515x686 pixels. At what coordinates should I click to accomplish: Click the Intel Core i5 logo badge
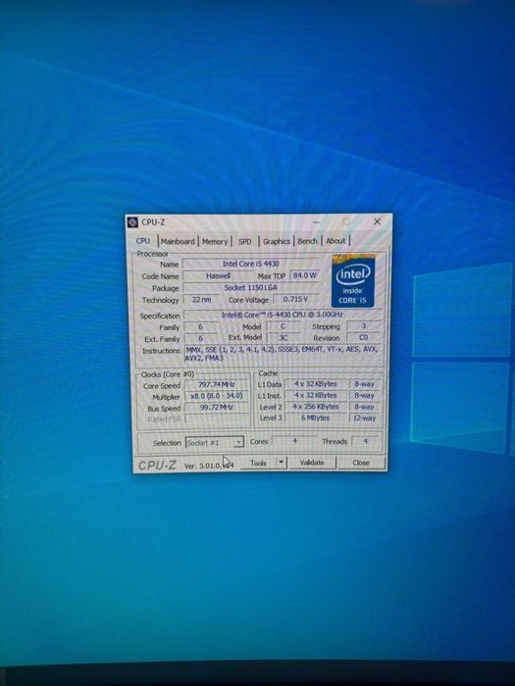(353, 280)
